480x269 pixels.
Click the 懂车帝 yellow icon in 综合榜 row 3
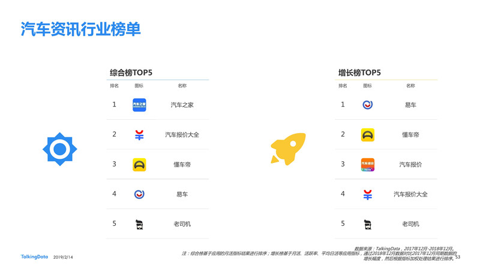pyautogui.click(x=139, y=165)
